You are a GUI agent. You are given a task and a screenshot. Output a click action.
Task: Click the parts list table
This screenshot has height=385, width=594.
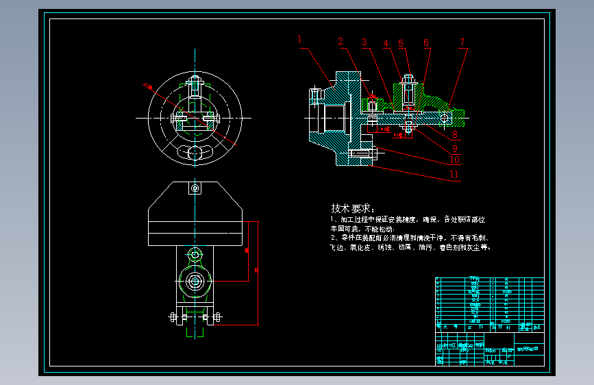point(489,305)
